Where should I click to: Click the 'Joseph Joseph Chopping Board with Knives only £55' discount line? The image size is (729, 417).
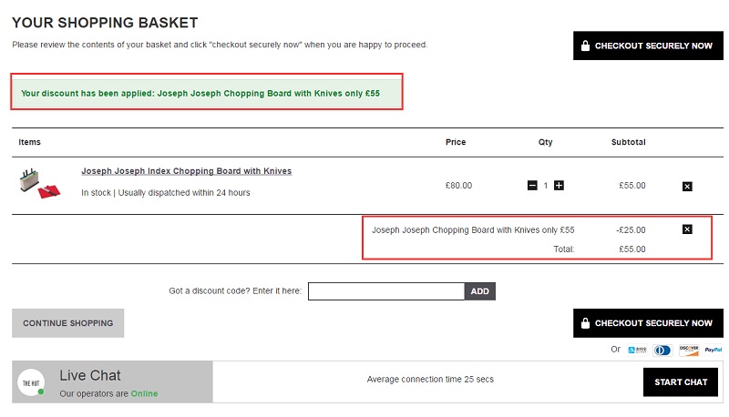pos(473,229)
